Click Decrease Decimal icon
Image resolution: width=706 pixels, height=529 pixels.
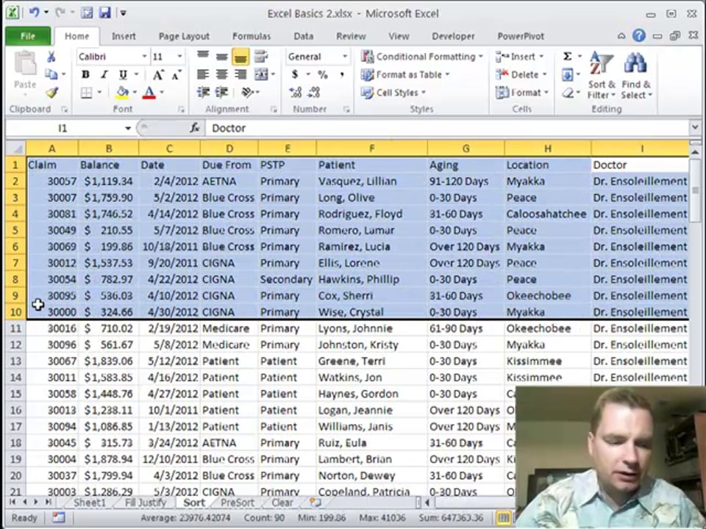314,93
